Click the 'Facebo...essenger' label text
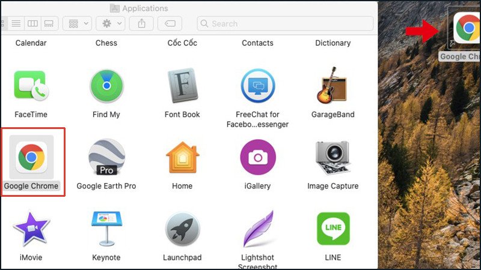Screen dimensions: 481x270 [x=258, y=124]
